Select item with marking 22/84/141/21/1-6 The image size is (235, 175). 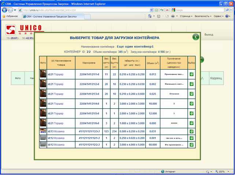(x=191, y=74)
